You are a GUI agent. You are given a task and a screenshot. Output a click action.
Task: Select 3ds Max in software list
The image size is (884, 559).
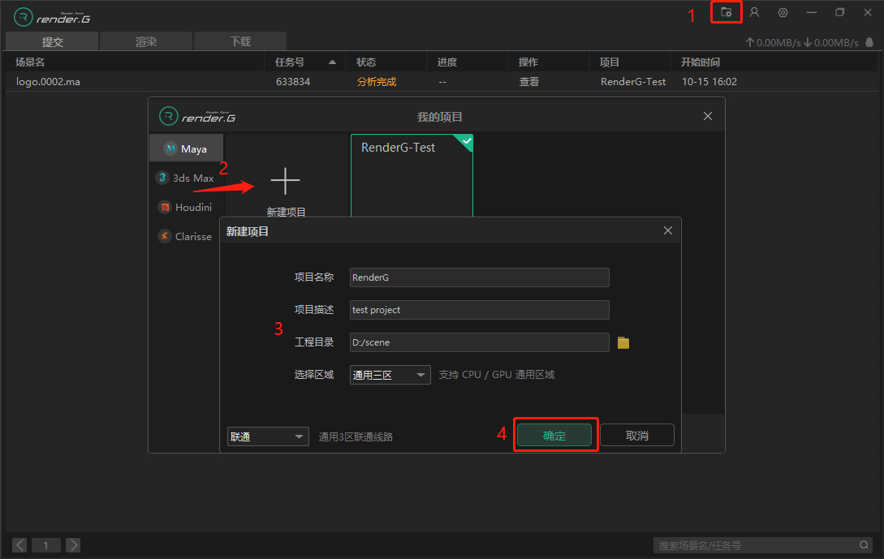[186, 178]
